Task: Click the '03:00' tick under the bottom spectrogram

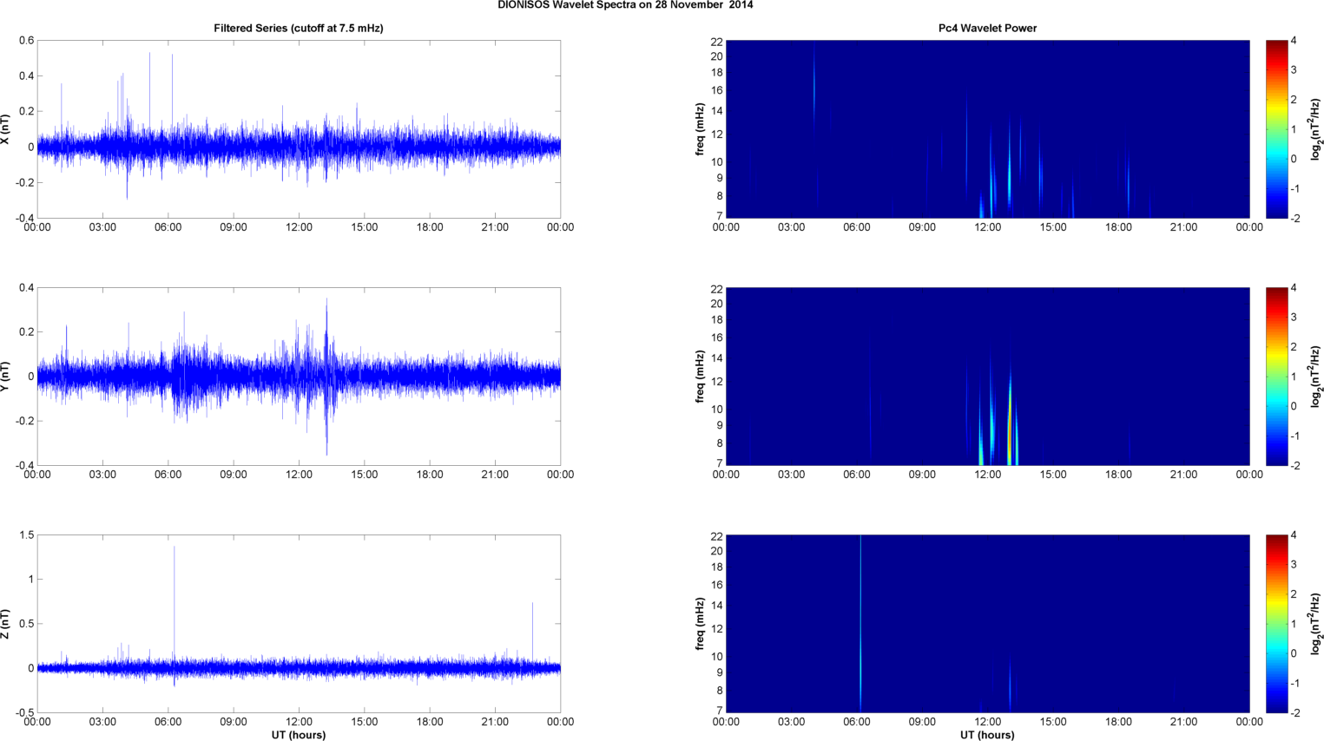Action: pos(791,722)
